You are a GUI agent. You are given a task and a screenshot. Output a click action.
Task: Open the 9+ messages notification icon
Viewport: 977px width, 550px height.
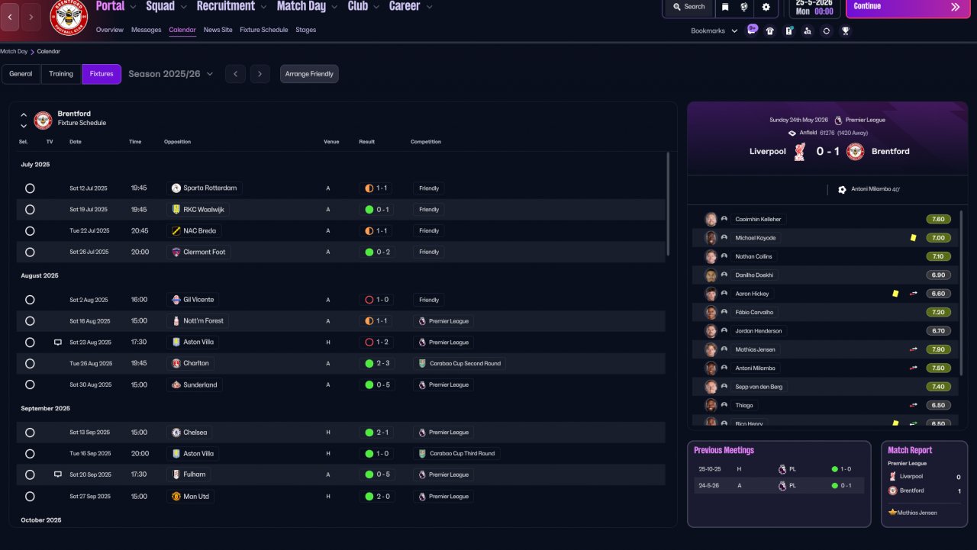753,30
